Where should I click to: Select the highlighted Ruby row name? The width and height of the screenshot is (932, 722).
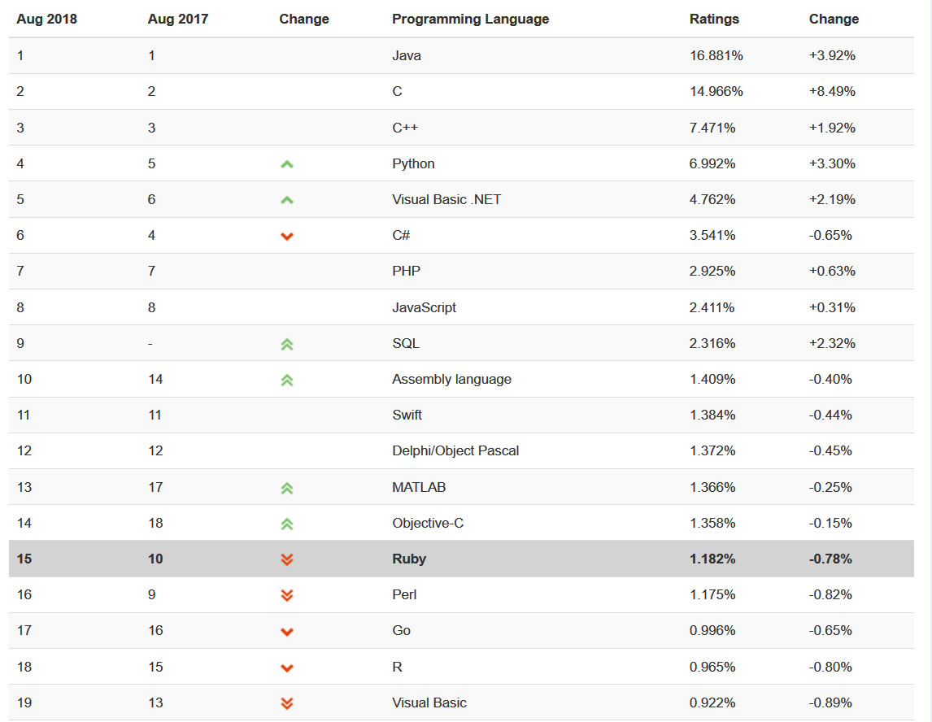(408, 559)
